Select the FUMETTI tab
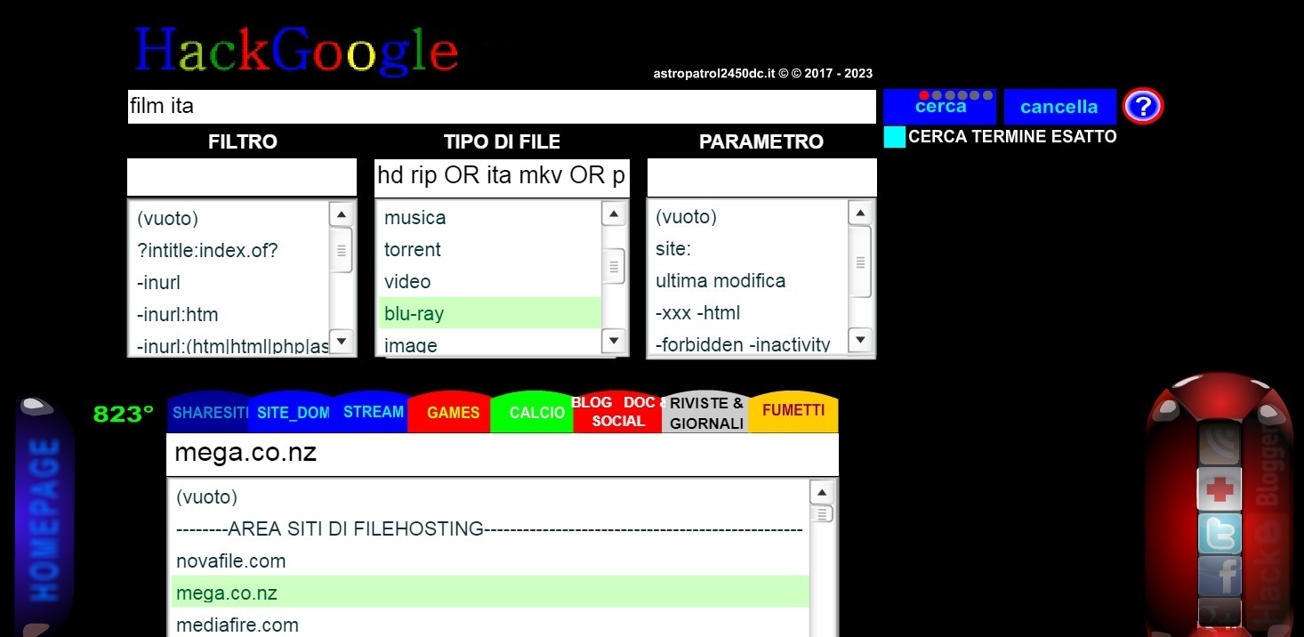This screenshot has width=1304, height=637. click(x=793, y=411)
